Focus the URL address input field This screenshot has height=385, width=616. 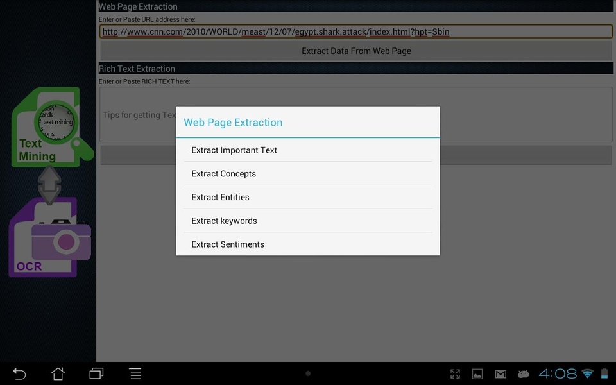coord(356,31)
